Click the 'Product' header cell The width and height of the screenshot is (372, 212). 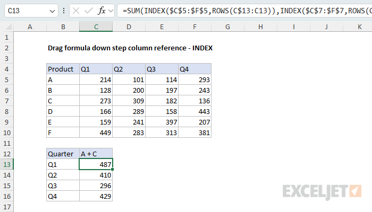tap(63, 69)
